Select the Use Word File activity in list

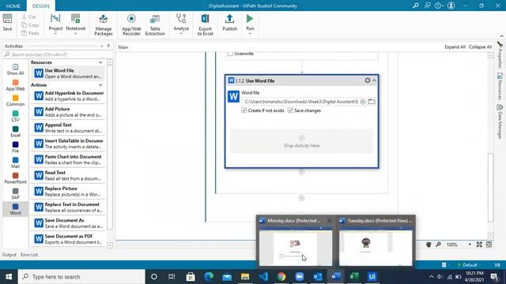click(68, 73)
